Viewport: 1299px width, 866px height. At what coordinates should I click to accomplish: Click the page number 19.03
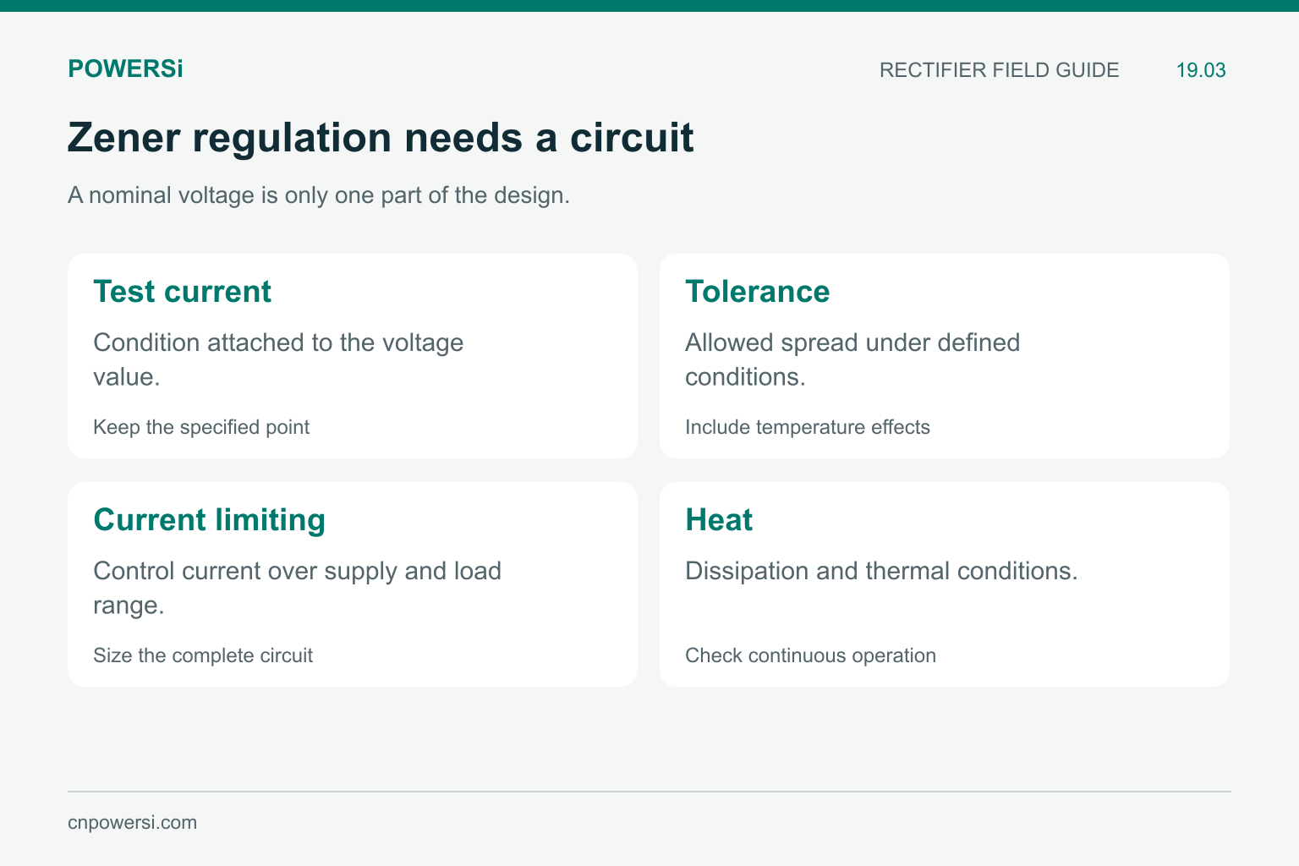(x=1201, y=70)
